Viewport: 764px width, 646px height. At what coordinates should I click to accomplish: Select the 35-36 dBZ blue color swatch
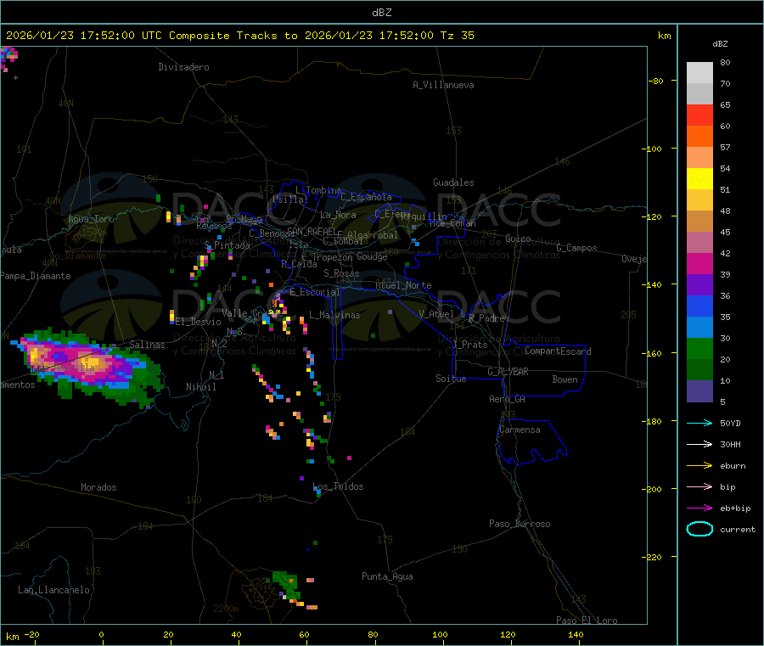coord(699,306)
